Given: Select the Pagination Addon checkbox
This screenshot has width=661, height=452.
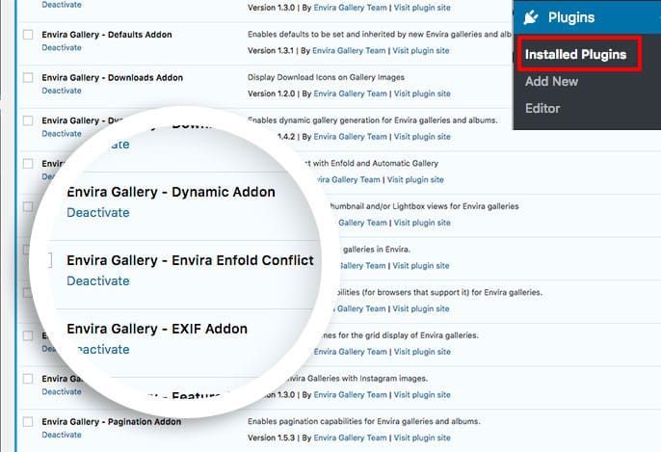Looking at the screenshot, I should point(28,422).
